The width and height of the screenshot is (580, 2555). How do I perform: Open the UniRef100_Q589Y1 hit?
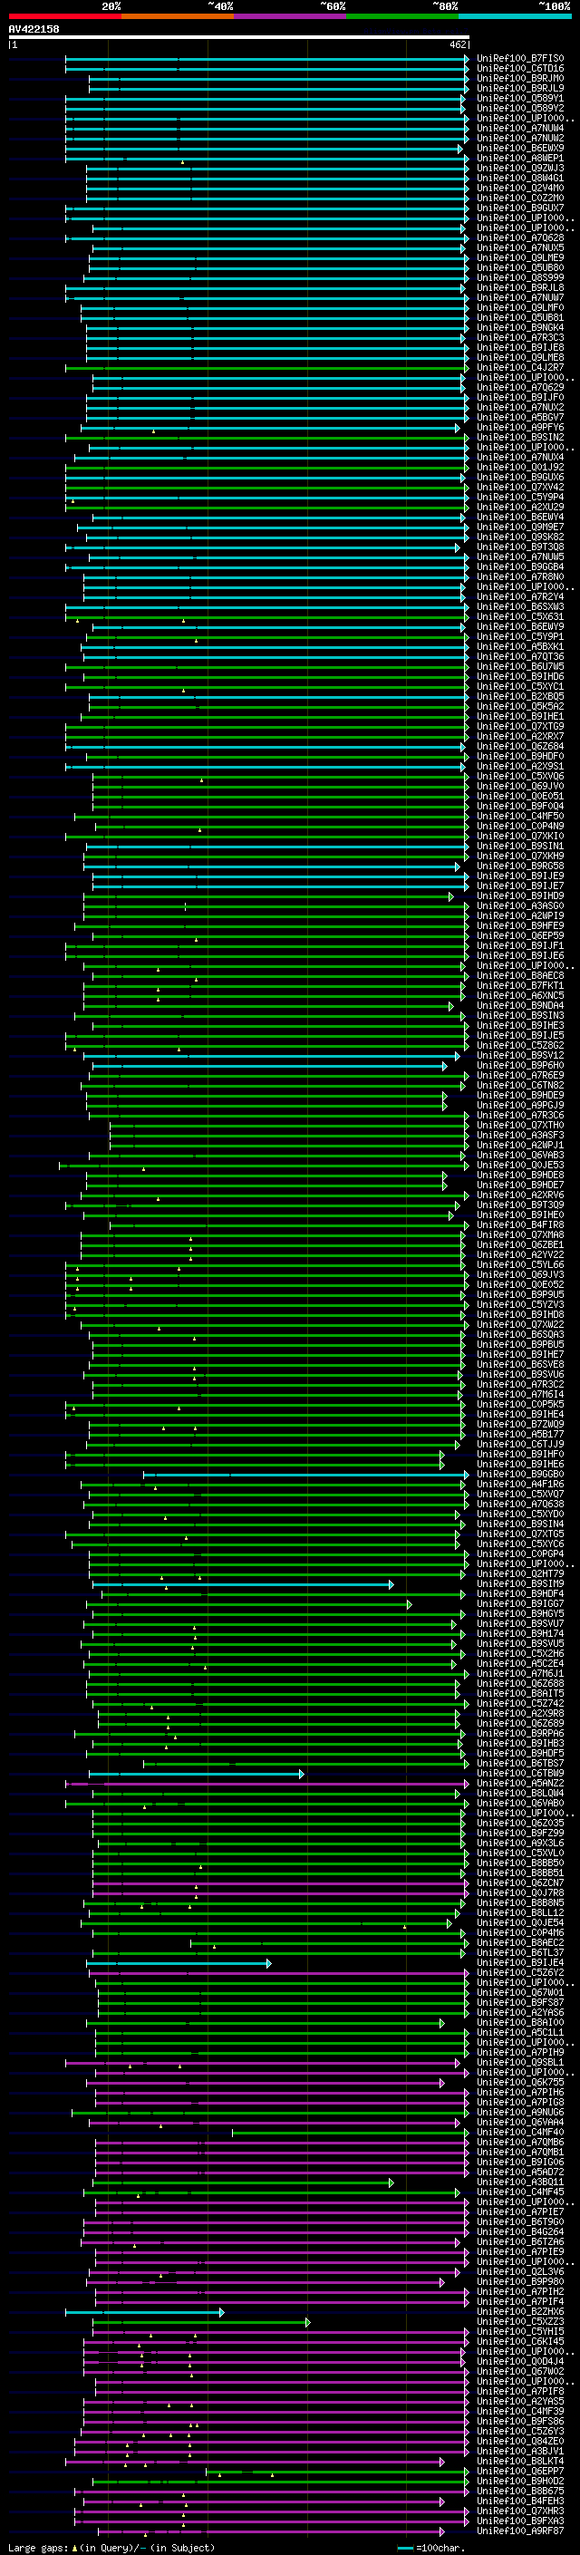click(x=520, y=98)
